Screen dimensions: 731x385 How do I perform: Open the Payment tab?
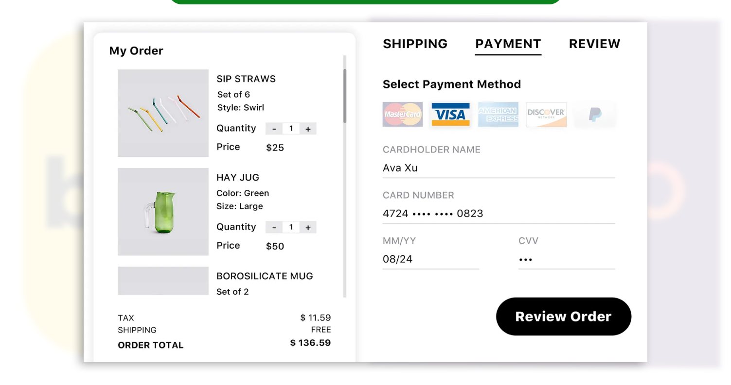(x=508, y=44)
